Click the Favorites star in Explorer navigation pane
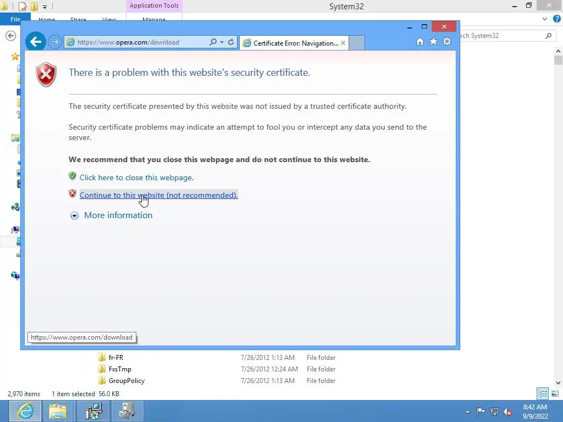This screenshot has height=422, width=563. click(15, 57)
